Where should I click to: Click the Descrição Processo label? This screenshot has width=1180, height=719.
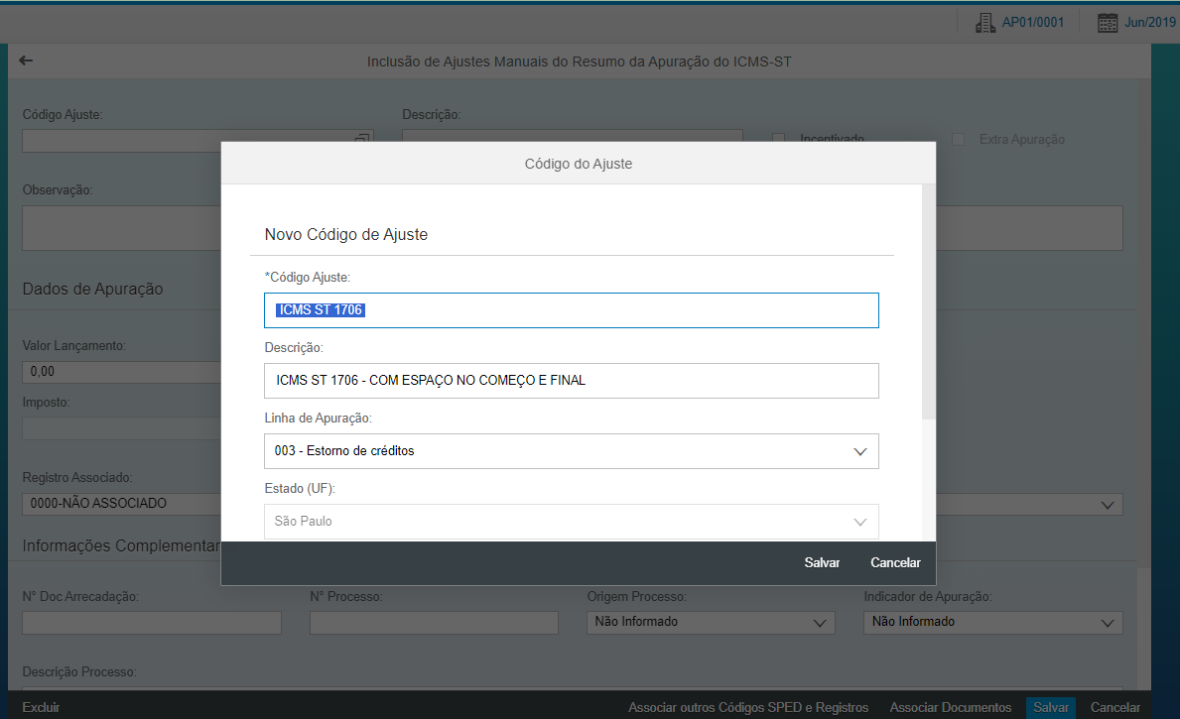point(79,671)
